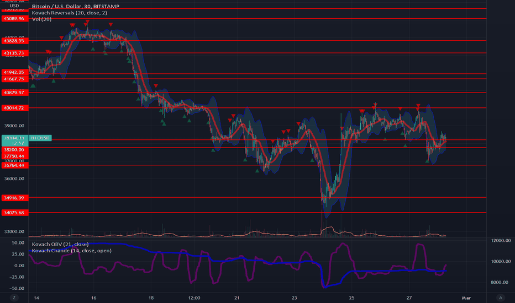Click the 37750.44 price level label
This screenshot has width=515, height=303.
pos(15,156)
